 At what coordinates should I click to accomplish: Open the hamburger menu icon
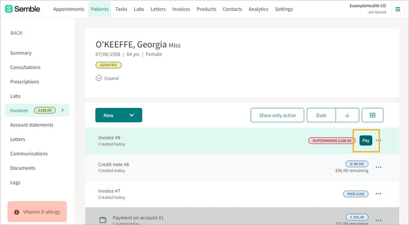398,9
